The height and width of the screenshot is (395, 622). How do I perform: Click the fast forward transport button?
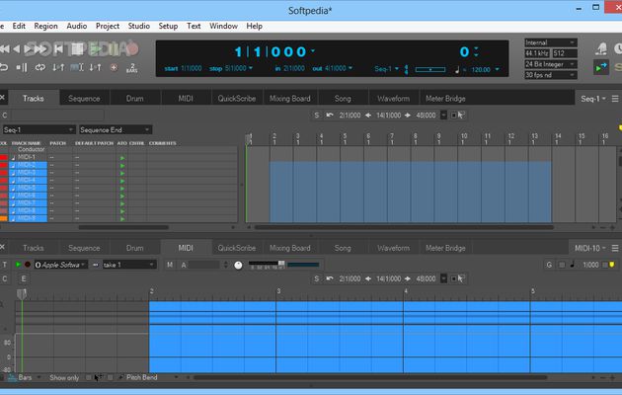click(x=40, y=49)
